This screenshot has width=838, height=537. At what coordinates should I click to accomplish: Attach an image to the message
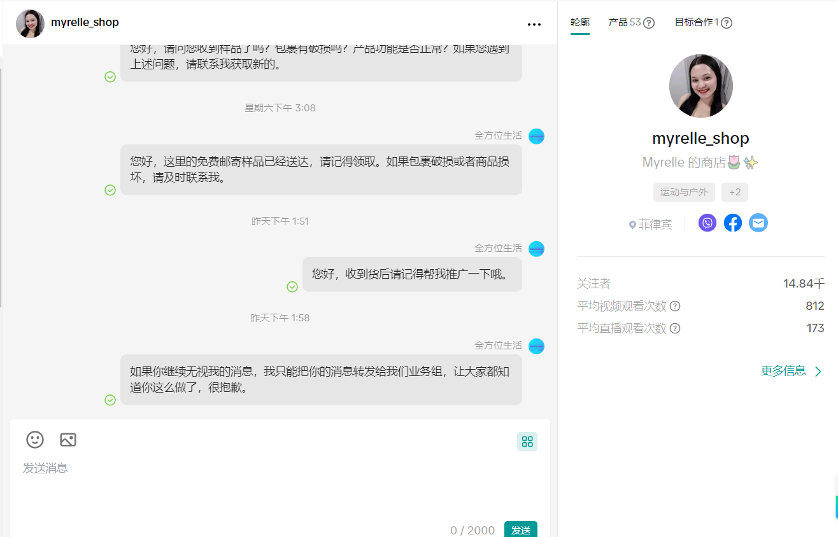click(68, 439)
